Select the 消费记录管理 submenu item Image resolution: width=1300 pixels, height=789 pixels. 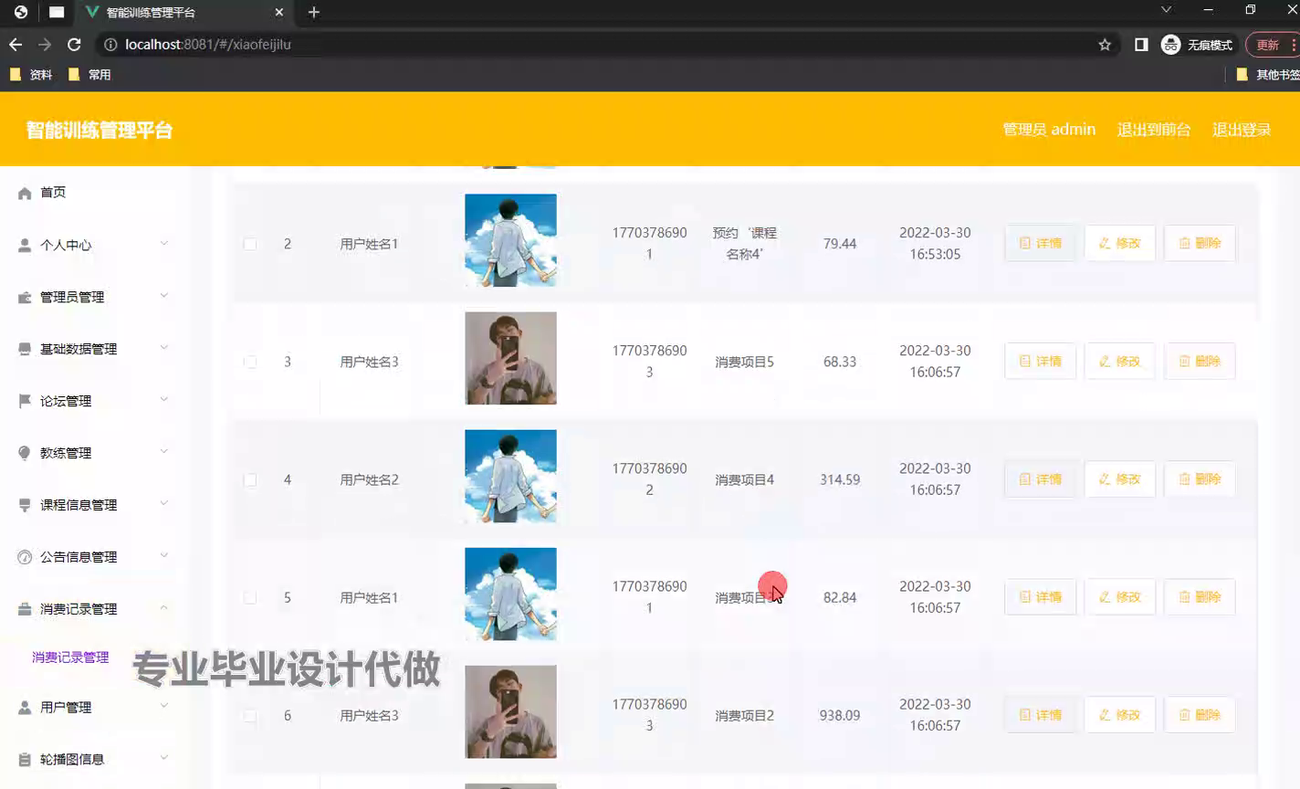coord(70,657)
